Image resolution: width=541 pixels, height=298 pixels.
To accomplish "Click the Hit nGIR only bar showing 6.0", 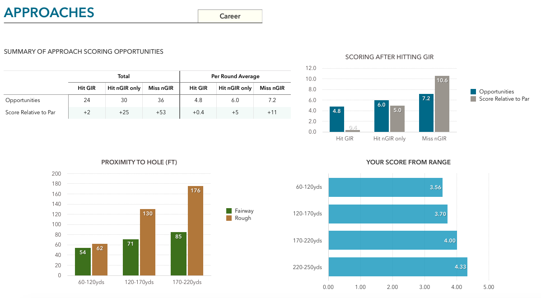I will pos(381,116).
